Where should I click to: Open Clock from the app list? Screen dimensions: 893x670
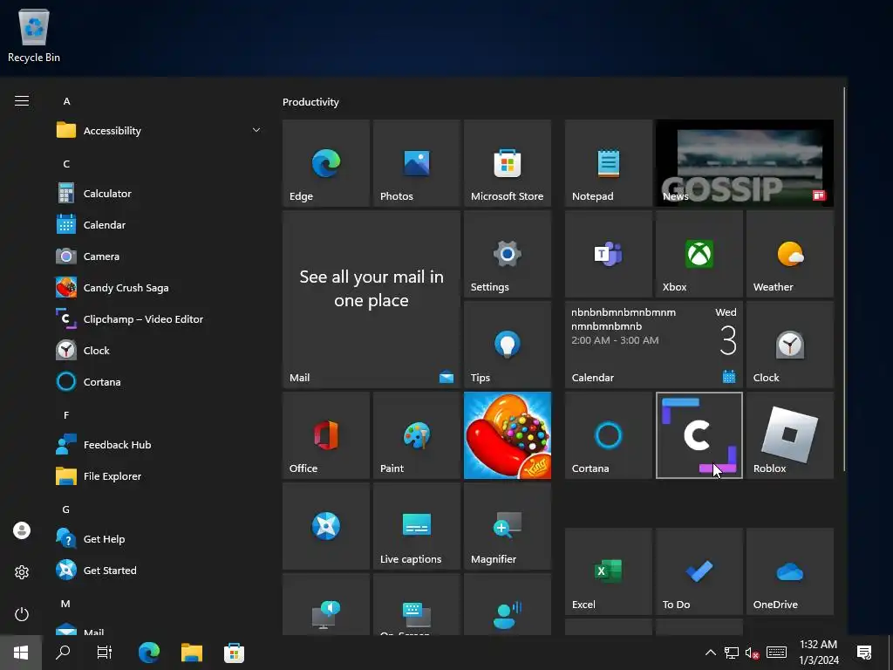point(160,350)
